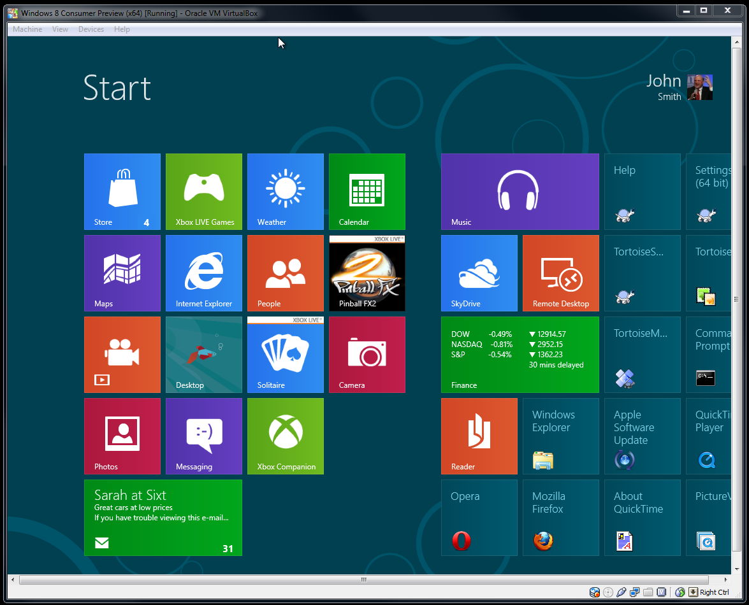This screenshot has width=749, height=605.
Task: Open the Apple Software Update tile
Action: pyautogui.click(x=643, y=437)
